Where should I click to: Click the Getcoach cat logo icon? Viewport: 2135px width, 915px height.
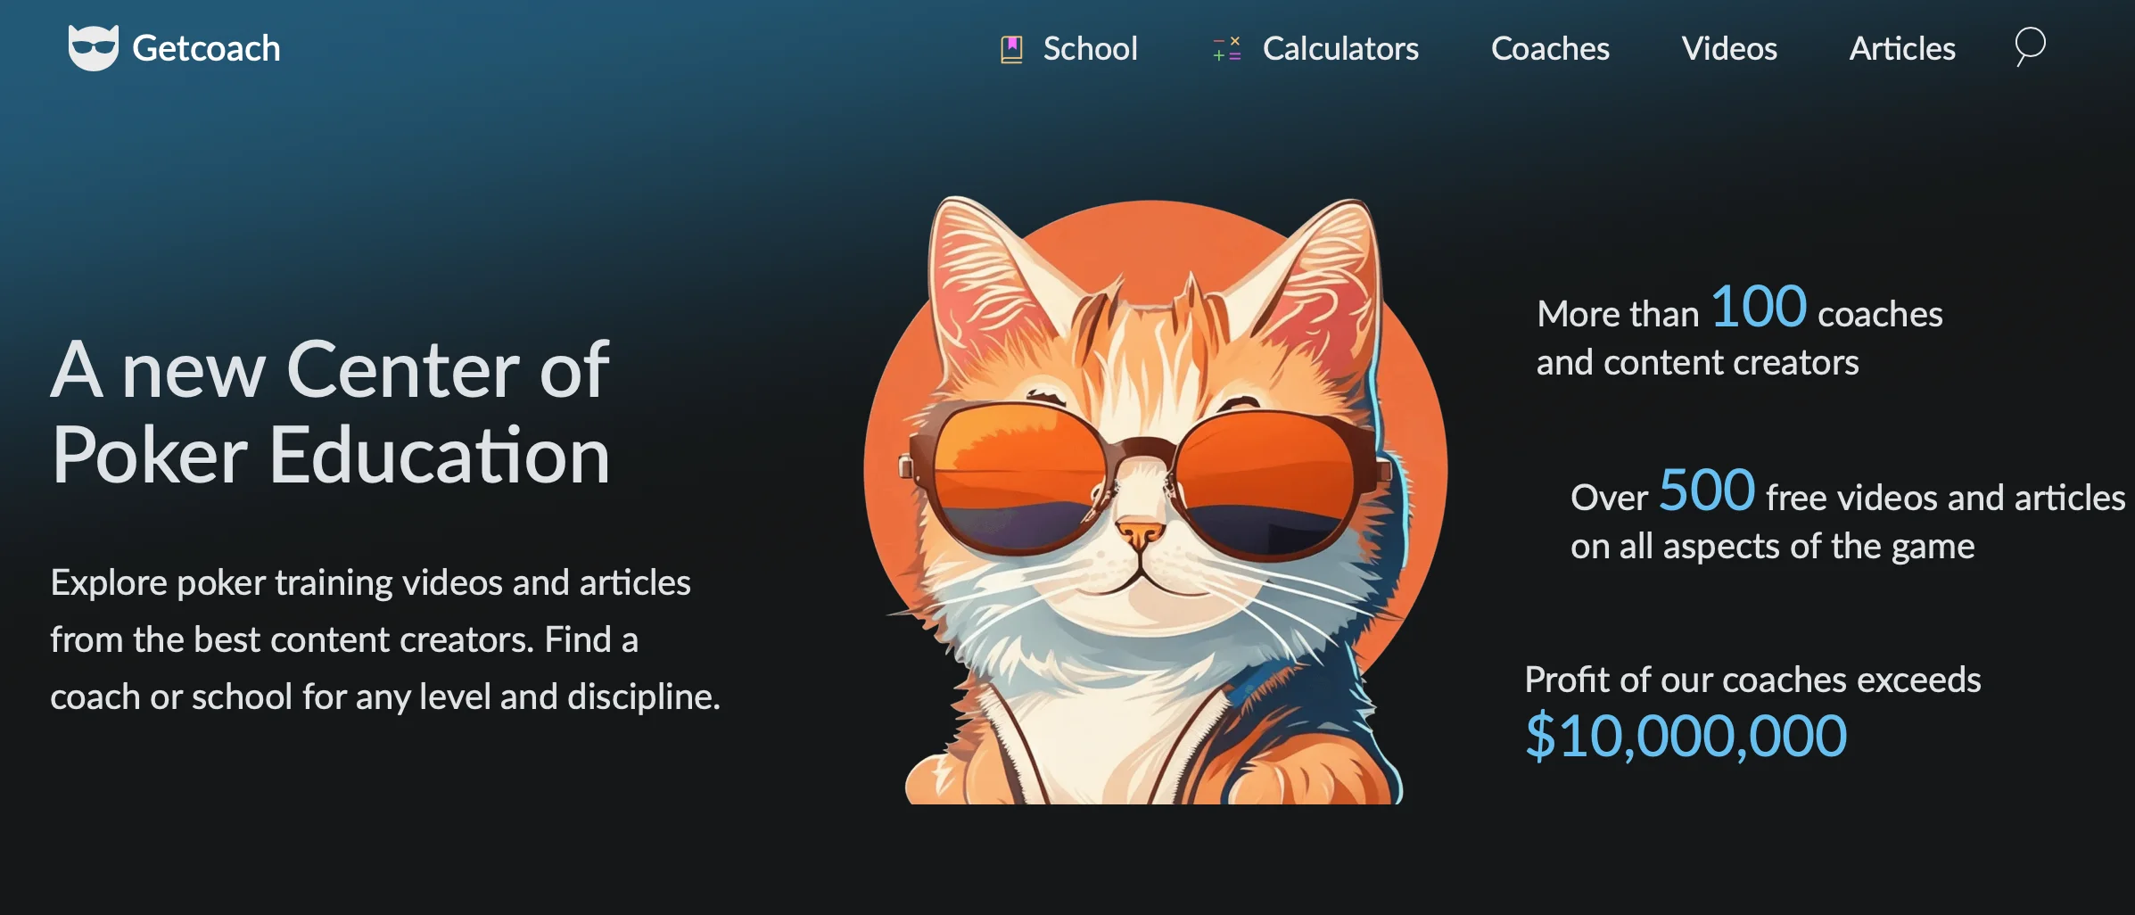point(94,48)
